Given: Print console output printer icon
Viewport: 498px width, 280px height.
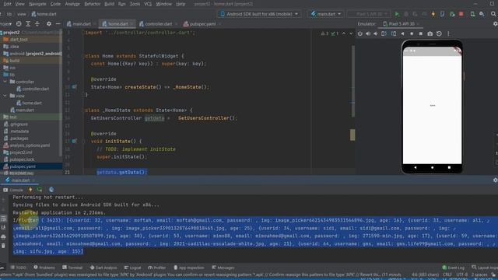Looking at the screenshot, I should click(3, 236).
